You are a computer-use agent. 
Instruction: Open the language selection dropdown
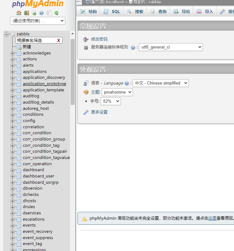coord(161,83)
